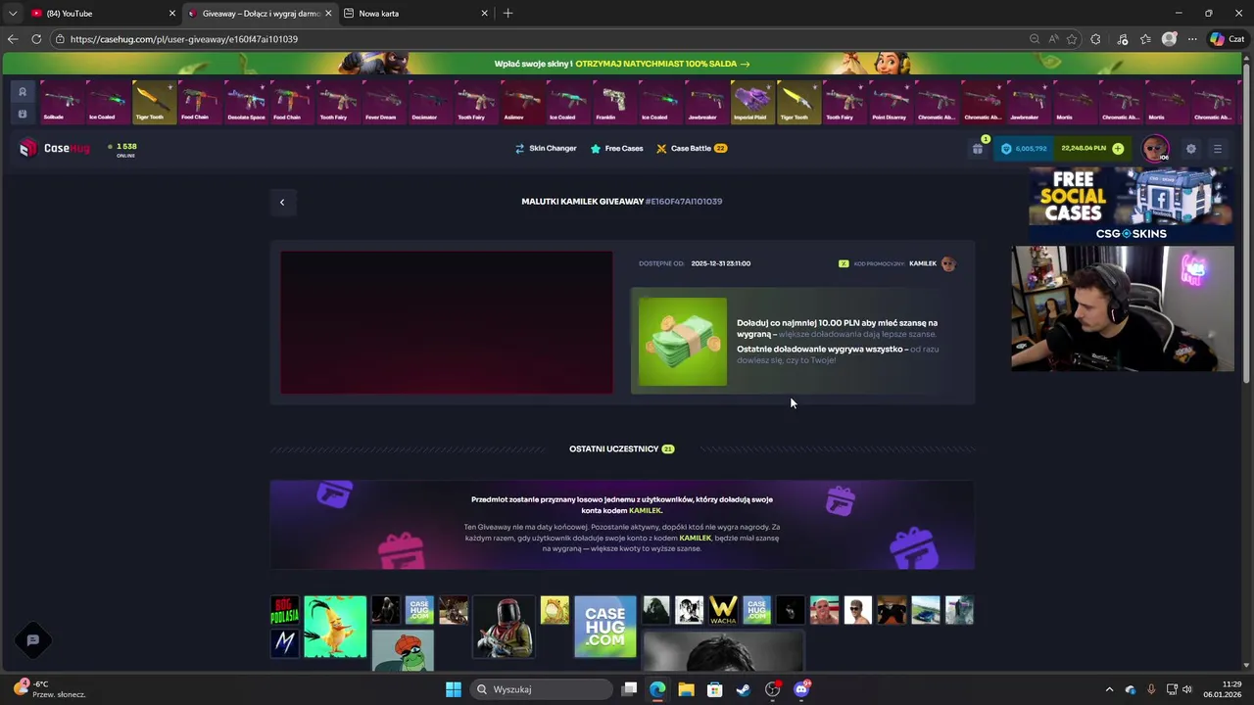Click the Point Disarray skin drop
Screen dimensions: 1254x705
coord(891,102)
